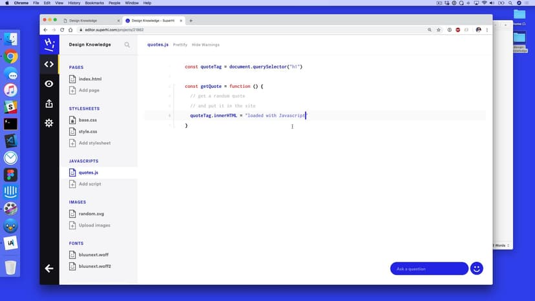Click the share/export icon in sidebar

[49, 103]
